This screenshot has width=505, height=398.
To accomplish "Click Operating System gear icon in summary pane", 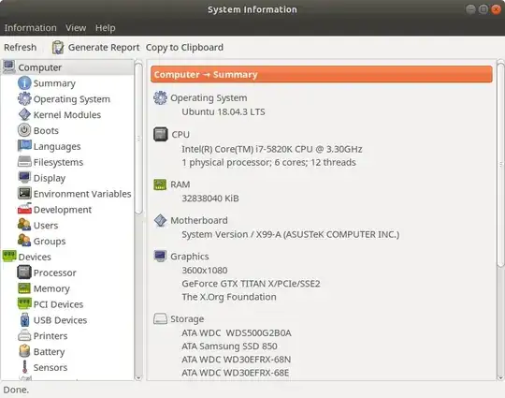I will coord(160,97).
